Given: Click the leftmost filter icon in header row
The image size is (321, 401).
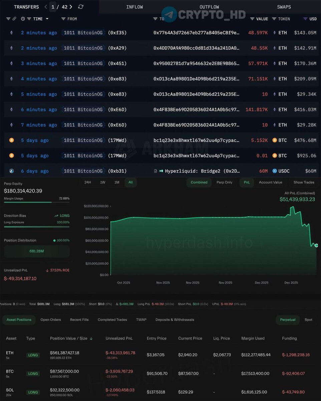Looking at the screenshot, I should [8, 19].
